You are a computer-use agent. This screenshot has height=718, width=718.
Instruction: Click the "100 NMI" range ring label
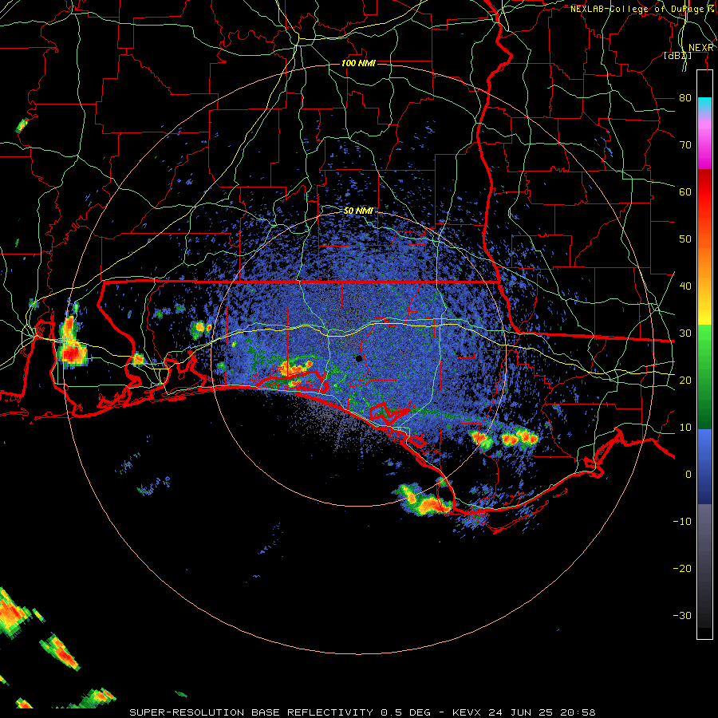[358, 63]
